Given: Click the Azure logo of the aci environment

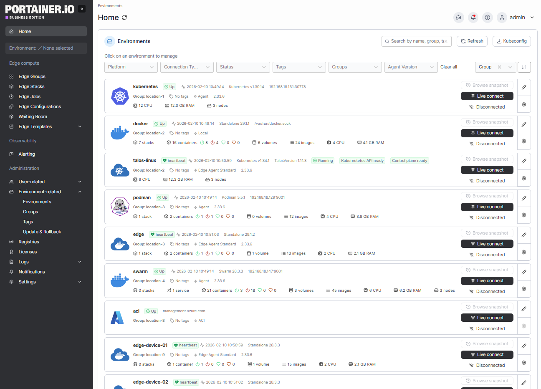Looking at the screenshot, I should (x=117, y=318).
